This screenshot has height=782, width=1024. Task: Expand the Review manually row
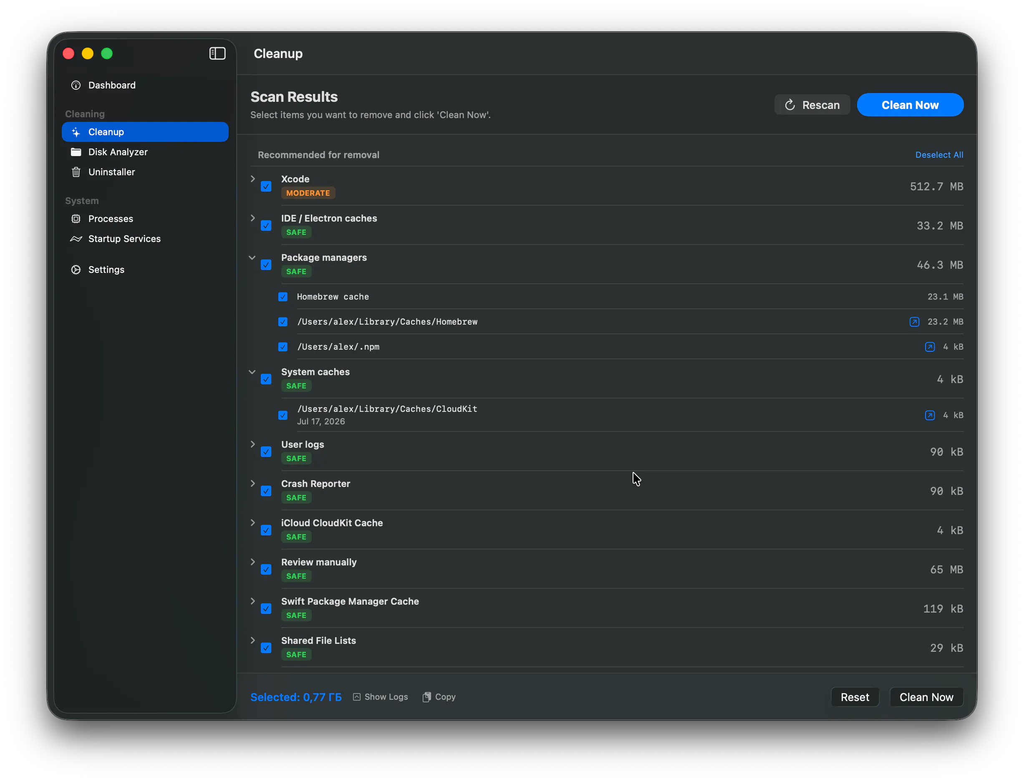point(252,562)
